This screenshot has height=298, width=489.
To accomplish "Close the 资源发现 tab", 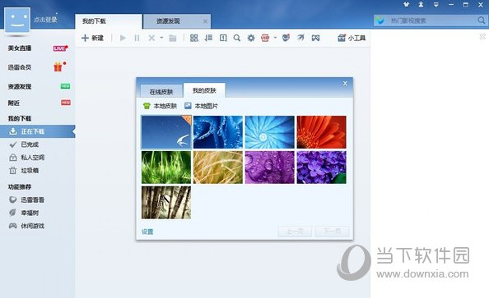I will (x=205, y=21).
